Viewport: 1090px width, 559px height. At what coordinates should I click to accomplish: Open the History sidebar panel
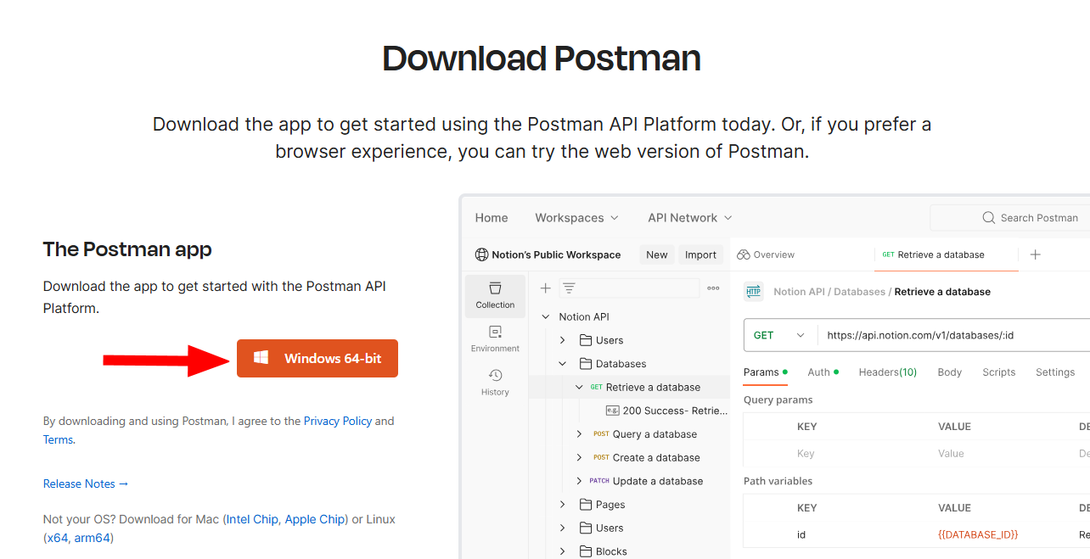coord(495,383)
